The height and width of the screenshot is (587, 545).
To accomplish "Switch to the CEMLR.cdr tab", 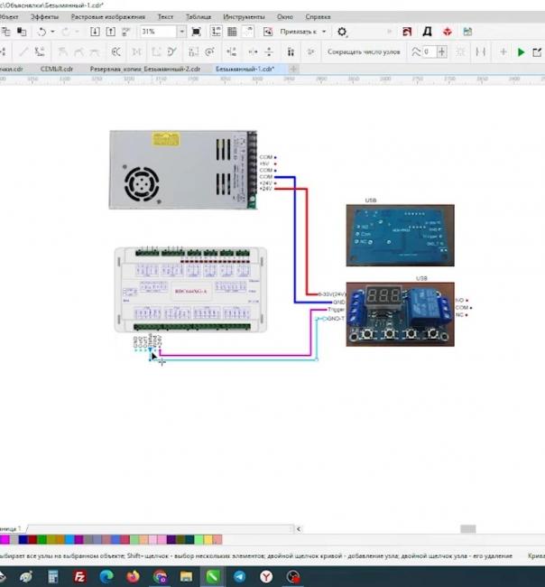I will click(x=56, y=69).
